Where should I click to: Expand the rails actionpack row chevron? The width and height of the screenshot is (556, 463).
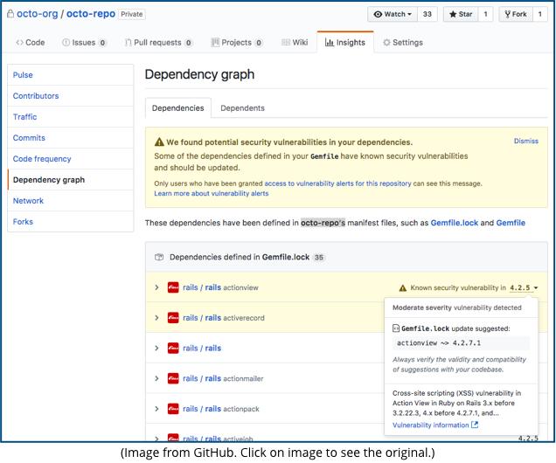[156, 409]
